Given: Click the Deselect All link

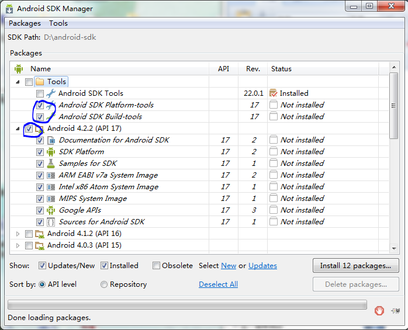Looking at the screenshot, I should [x=218, y=284].
